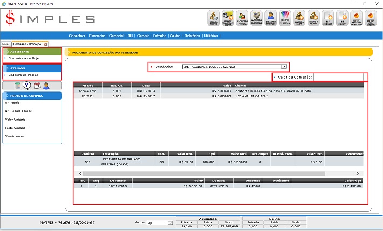Image resolution: width=383 pixels, height=231 pixels.
Task: Click the Conferência de Hoje link
Action: point(23,58)
